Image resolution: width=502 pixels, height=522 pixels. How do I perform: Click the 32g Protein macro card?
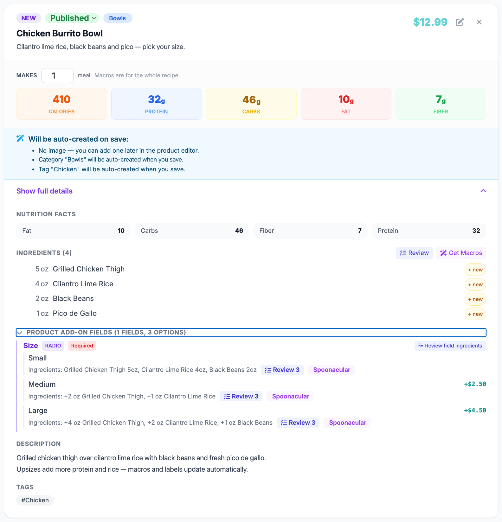tap(156, 104)
